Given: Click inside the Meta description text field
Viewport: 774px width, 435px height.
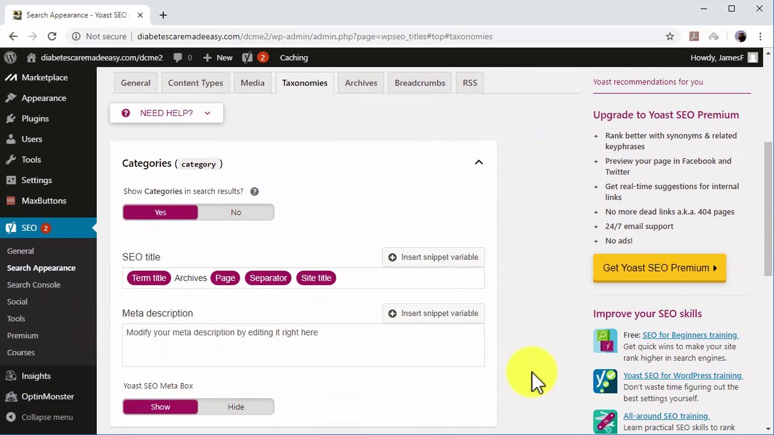Looking at the screenshot, I should [x=303, y=345].
